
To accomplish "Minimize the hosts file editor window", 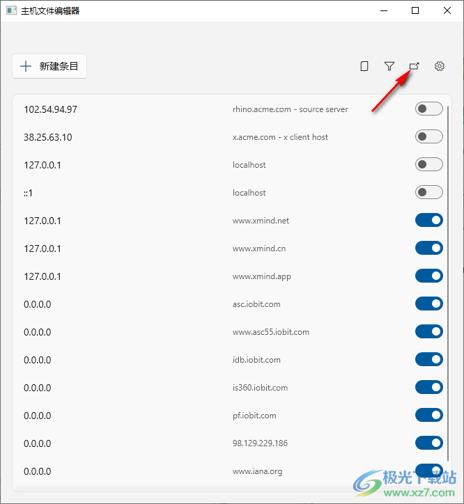I will coord(384,10).
